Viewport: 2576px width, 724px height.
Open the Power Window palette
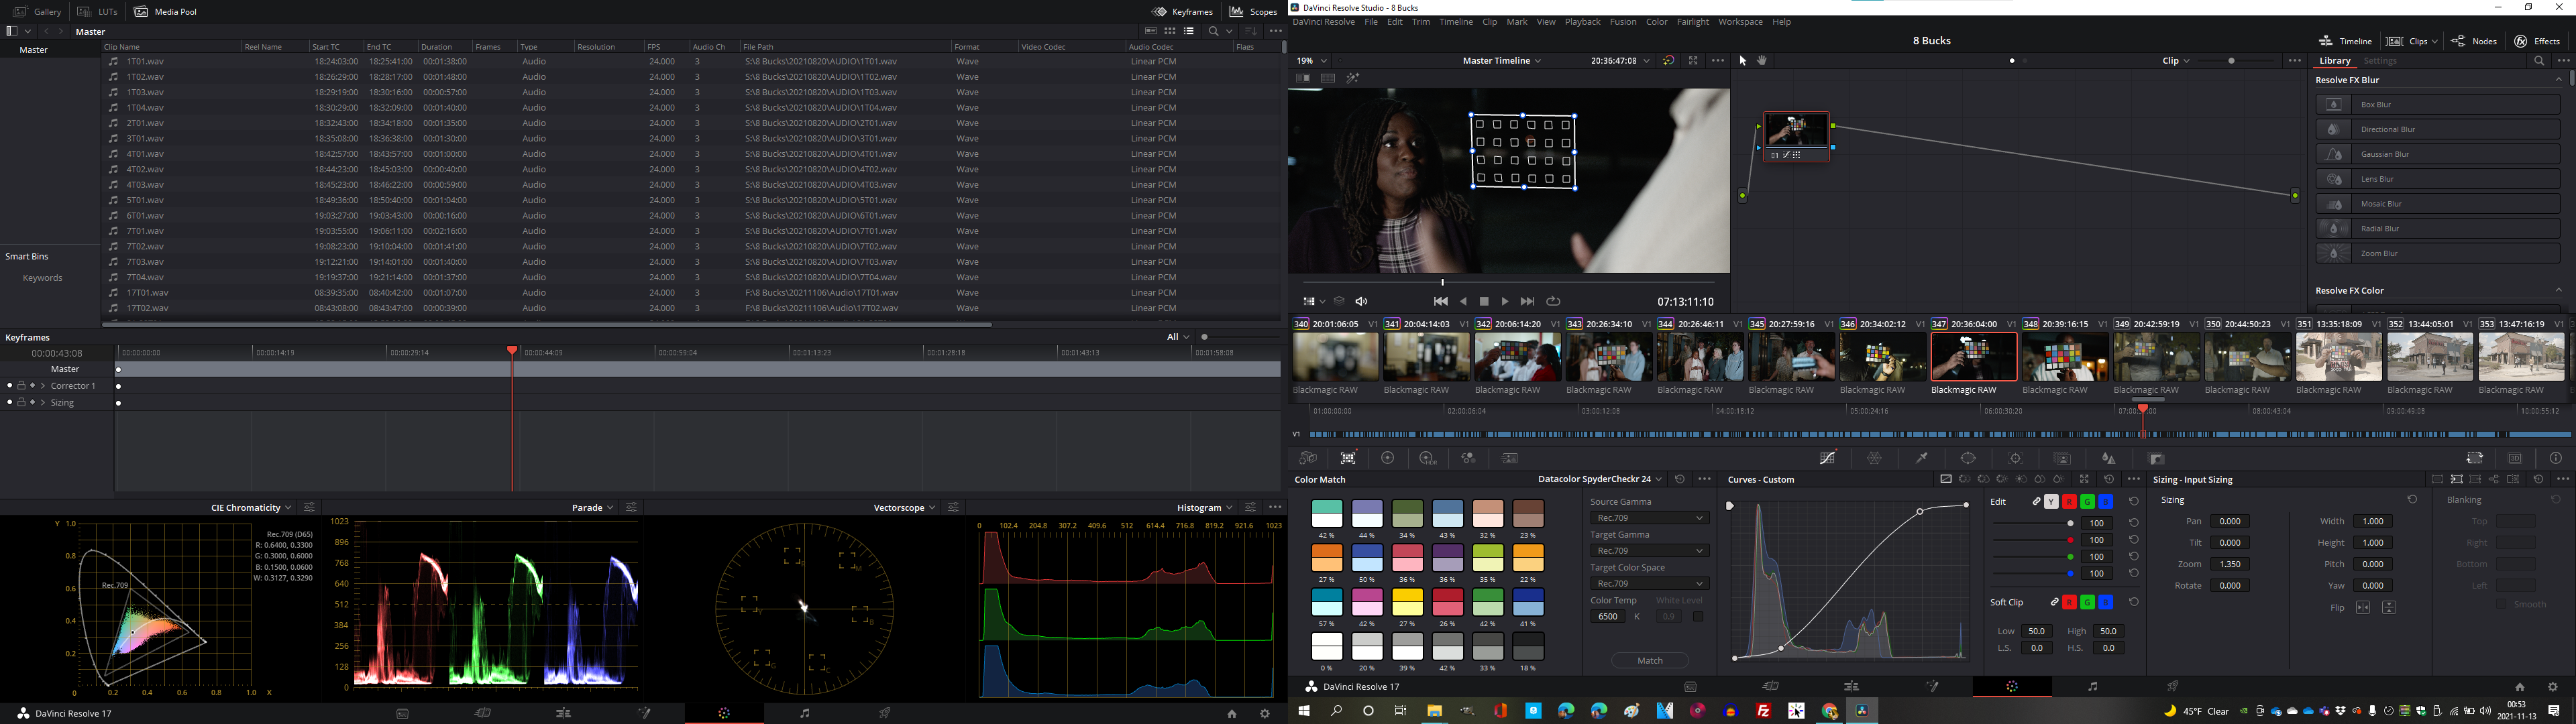pos(1968,458)
